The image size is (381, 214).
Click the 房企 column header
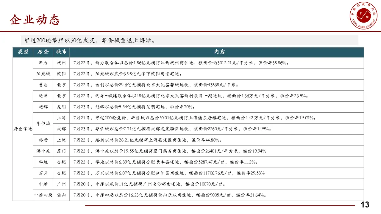tap(43, 52)
